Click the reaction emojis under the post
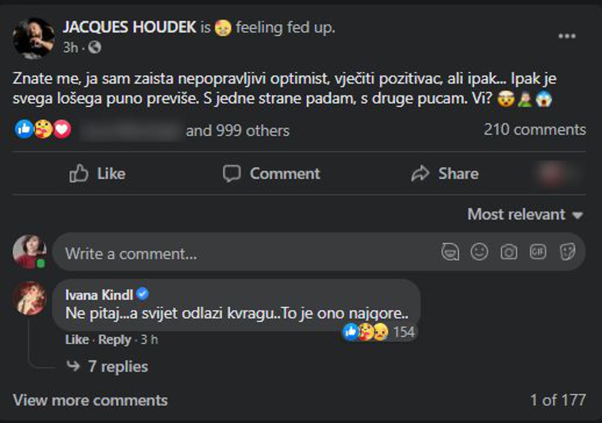Viewport: 602px width, 423px height. tap(43, 129)
